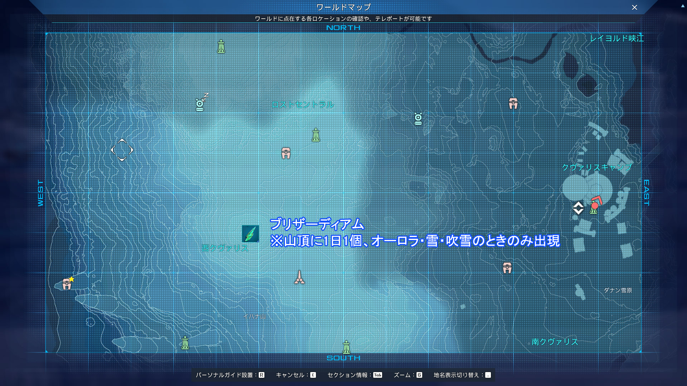Click the Blizzardium crystal icon on the summit

click(x=250, y=234)
